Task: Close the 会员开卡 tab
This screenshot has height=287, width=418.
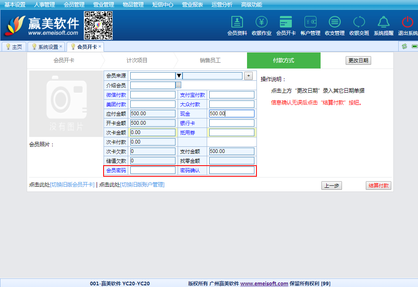Action: [x=100, y=46]
